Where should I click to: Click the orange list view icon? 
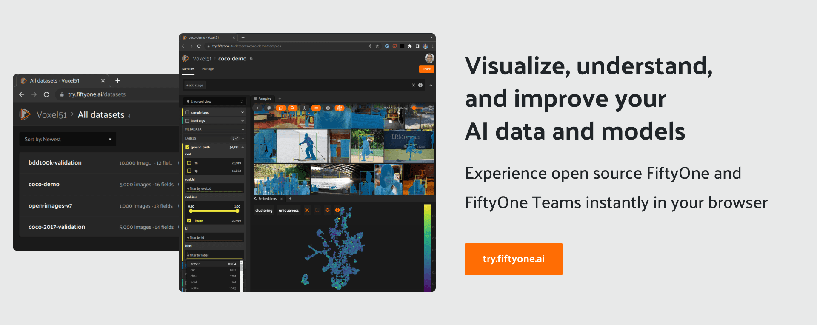tap(316, 108)
